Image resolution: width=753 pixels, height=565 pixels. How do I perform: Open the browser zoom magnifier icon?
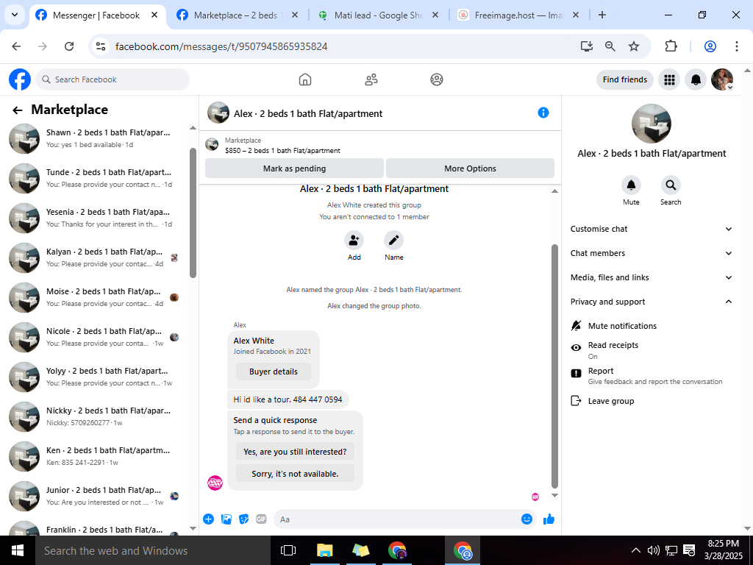pos(610,46)
